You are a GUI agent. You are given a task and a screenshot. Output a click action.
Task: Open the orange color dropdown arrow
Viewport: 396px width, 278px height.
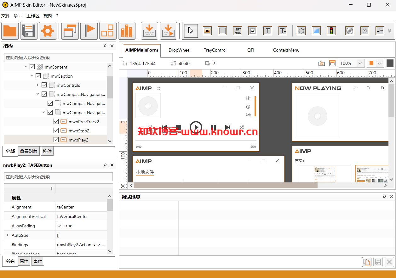[x=380, y=63]
